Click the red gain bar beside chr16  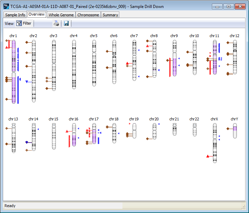pos(69,141)
